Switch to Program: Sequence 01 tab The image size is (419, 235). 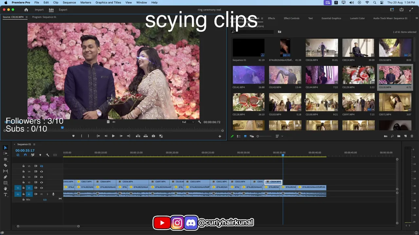pos(44,17)
